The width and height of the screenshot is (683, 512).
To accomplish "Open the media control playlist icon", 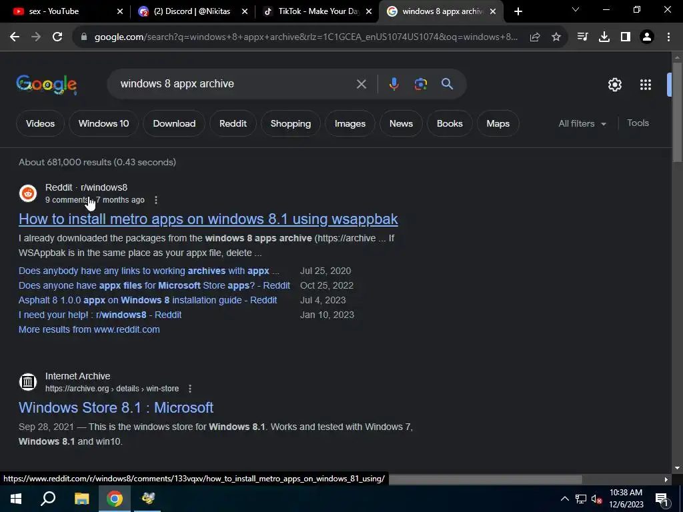I will 582,37.
